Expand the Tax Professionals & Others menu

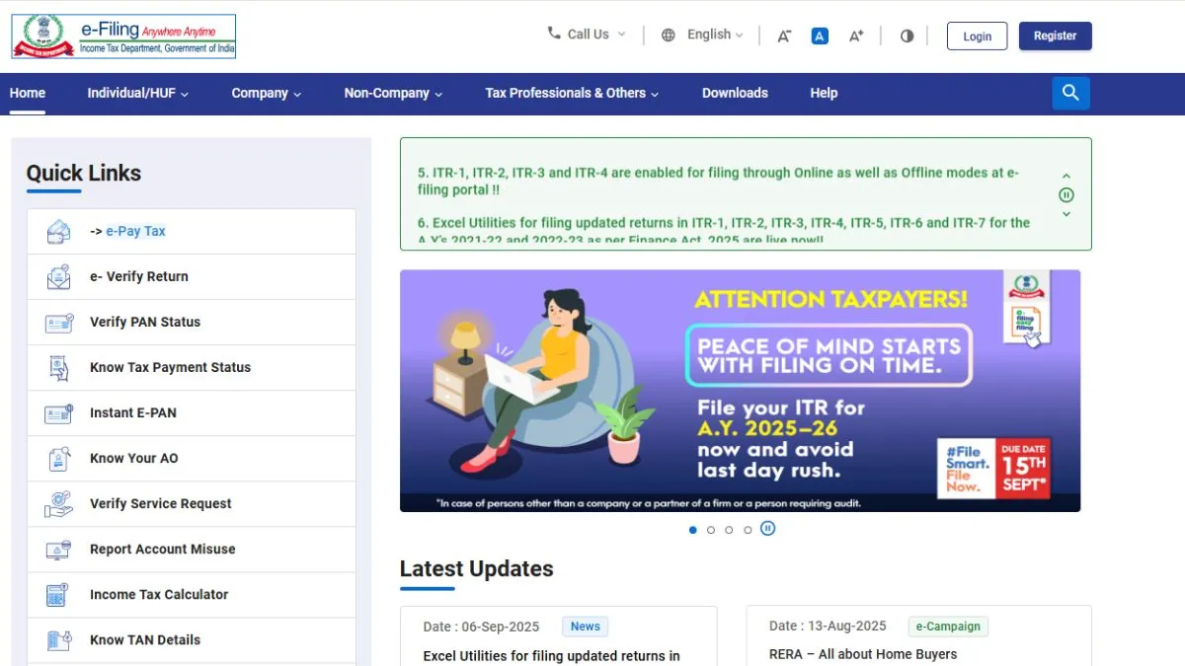point(571,93)
